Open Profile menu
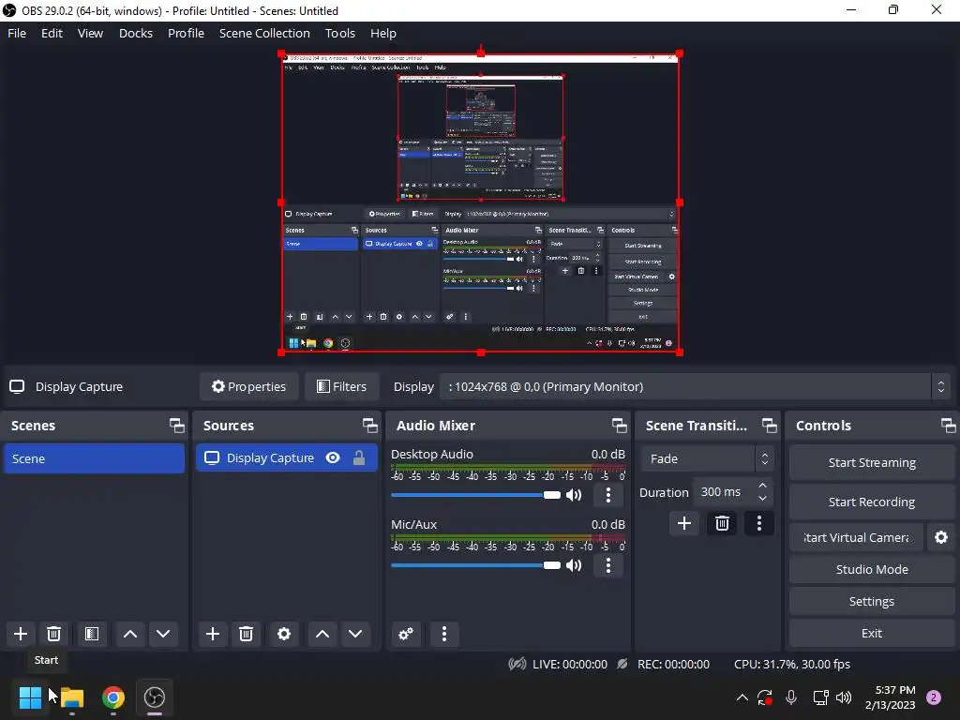The image size is (960, 720). tap(187, 33)
